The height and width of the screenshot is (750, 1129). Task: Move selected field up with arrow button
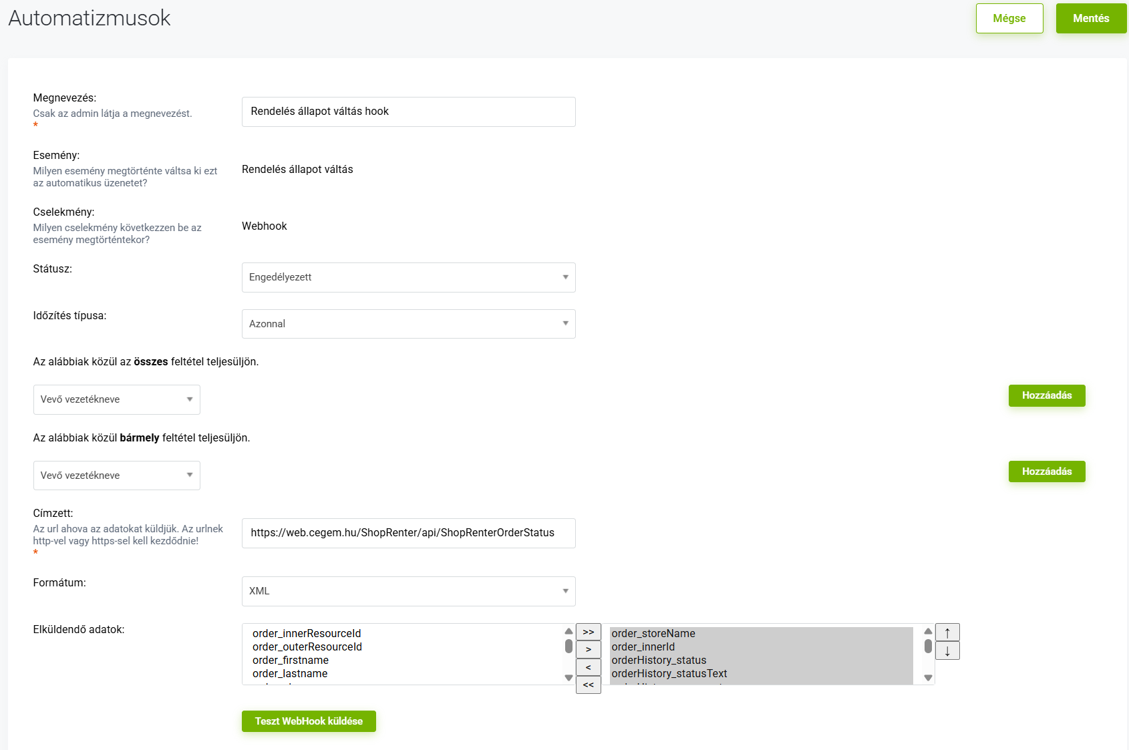coord(947,632)
